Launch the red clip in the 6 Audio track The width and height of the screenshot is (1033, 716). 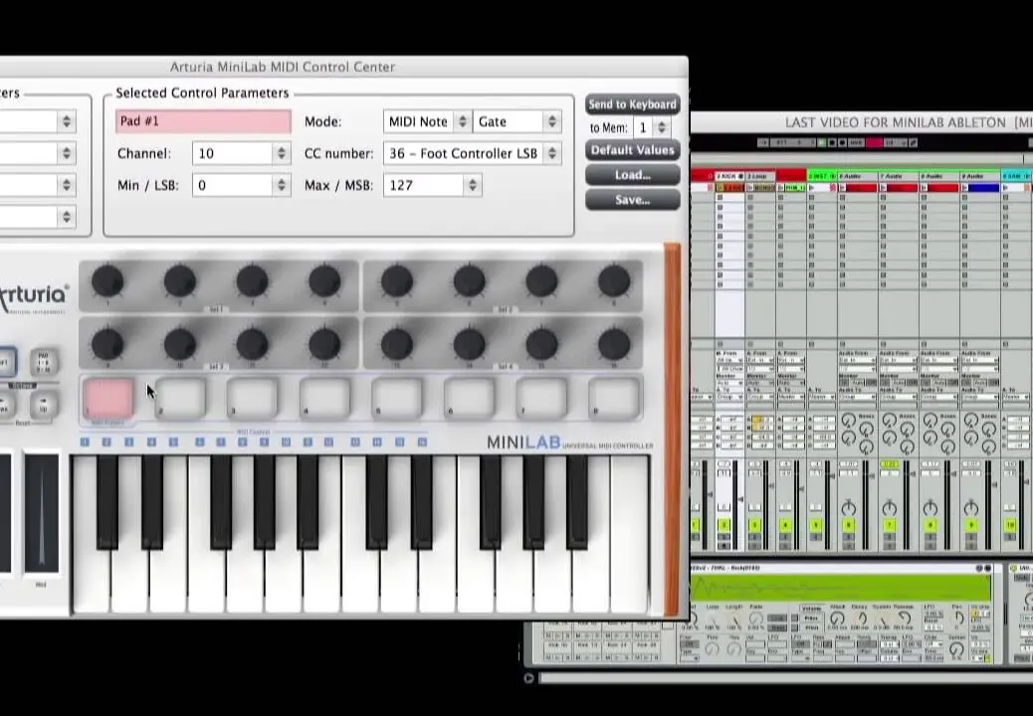tap(858, 188)
